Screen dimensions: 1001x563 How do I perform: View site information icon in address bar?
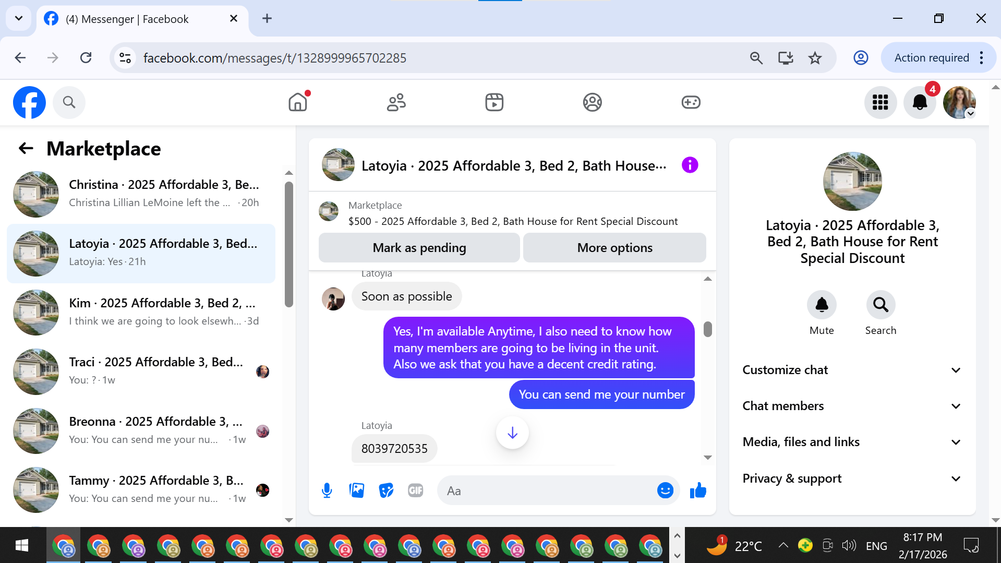point(125,58)
